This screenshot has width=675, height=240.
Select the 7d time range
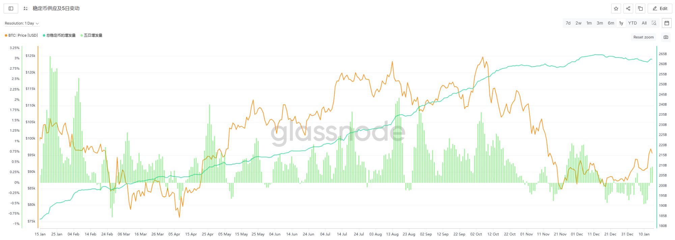(568, 23)
